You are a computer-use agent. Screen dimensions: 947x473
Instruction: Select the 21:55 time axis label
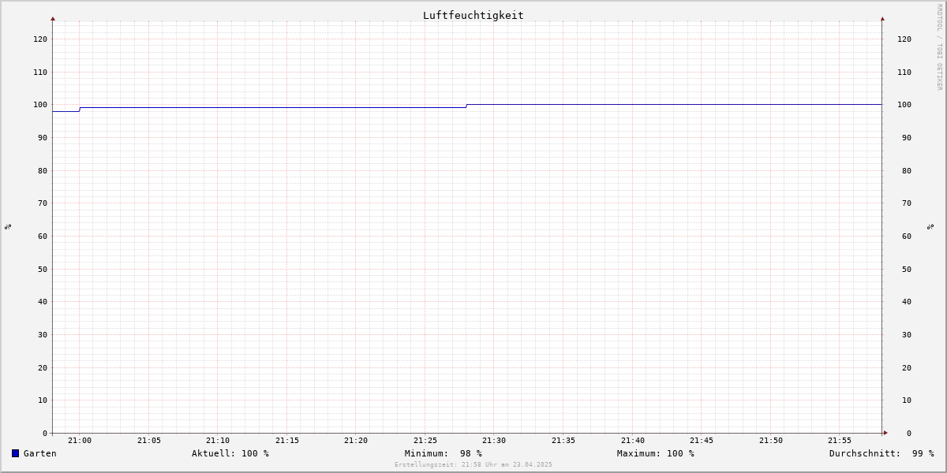(x=840, y=441)
